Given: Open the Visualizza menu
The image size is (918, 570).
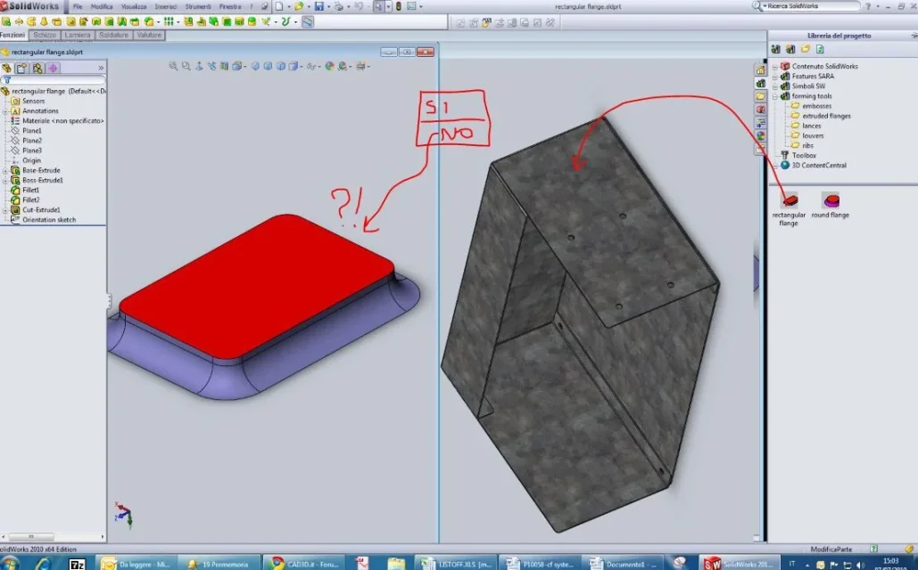Looking at the screenshot, I should [x=134, y=6].
